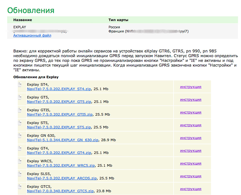Click file icon next to Explay GTI5
Image resolution: width=241 pixels, height=195 pixels.
click(20, 110)
